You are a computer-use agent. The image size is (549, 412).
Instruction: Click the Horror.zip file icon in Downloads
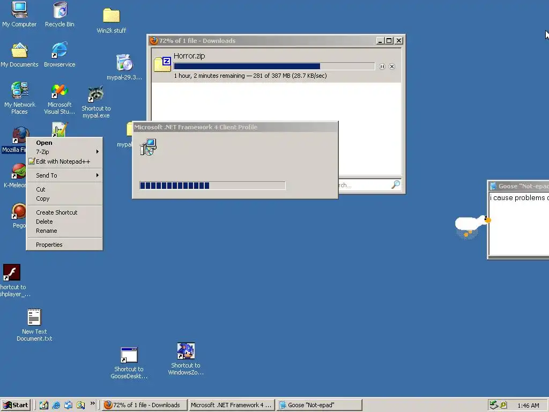pyautogui.click(x=162, y=64)
